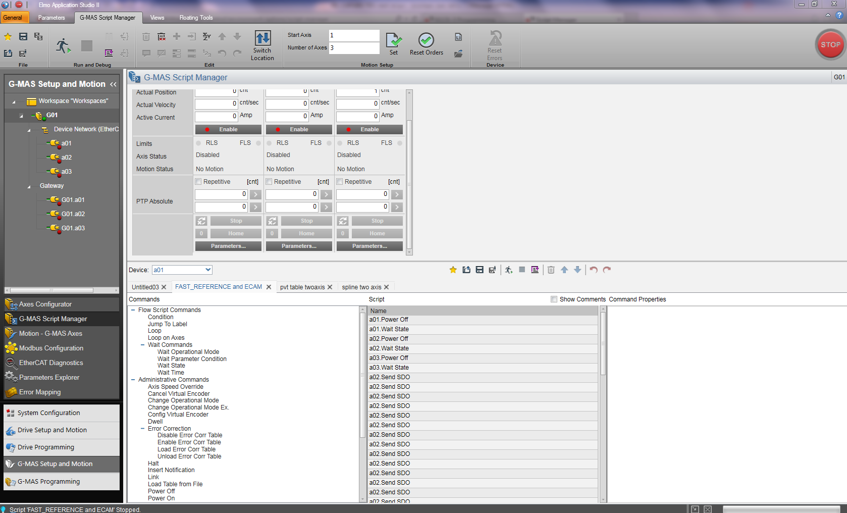
Task: Click the Start Axis input field
Action: [354, 35]
